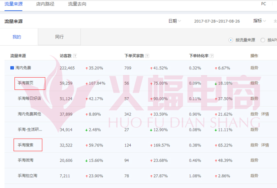The image size is (277, 188).
Task: Click the 手淘-生活研... source name
Action: tap(30, 130)
